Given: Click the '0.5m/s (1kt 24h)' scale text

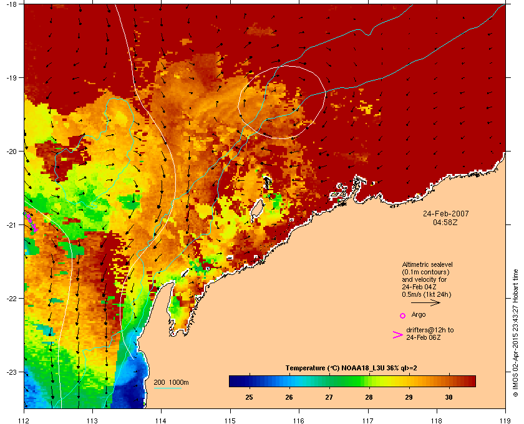Looking at the screenshot, I should 427,294.
